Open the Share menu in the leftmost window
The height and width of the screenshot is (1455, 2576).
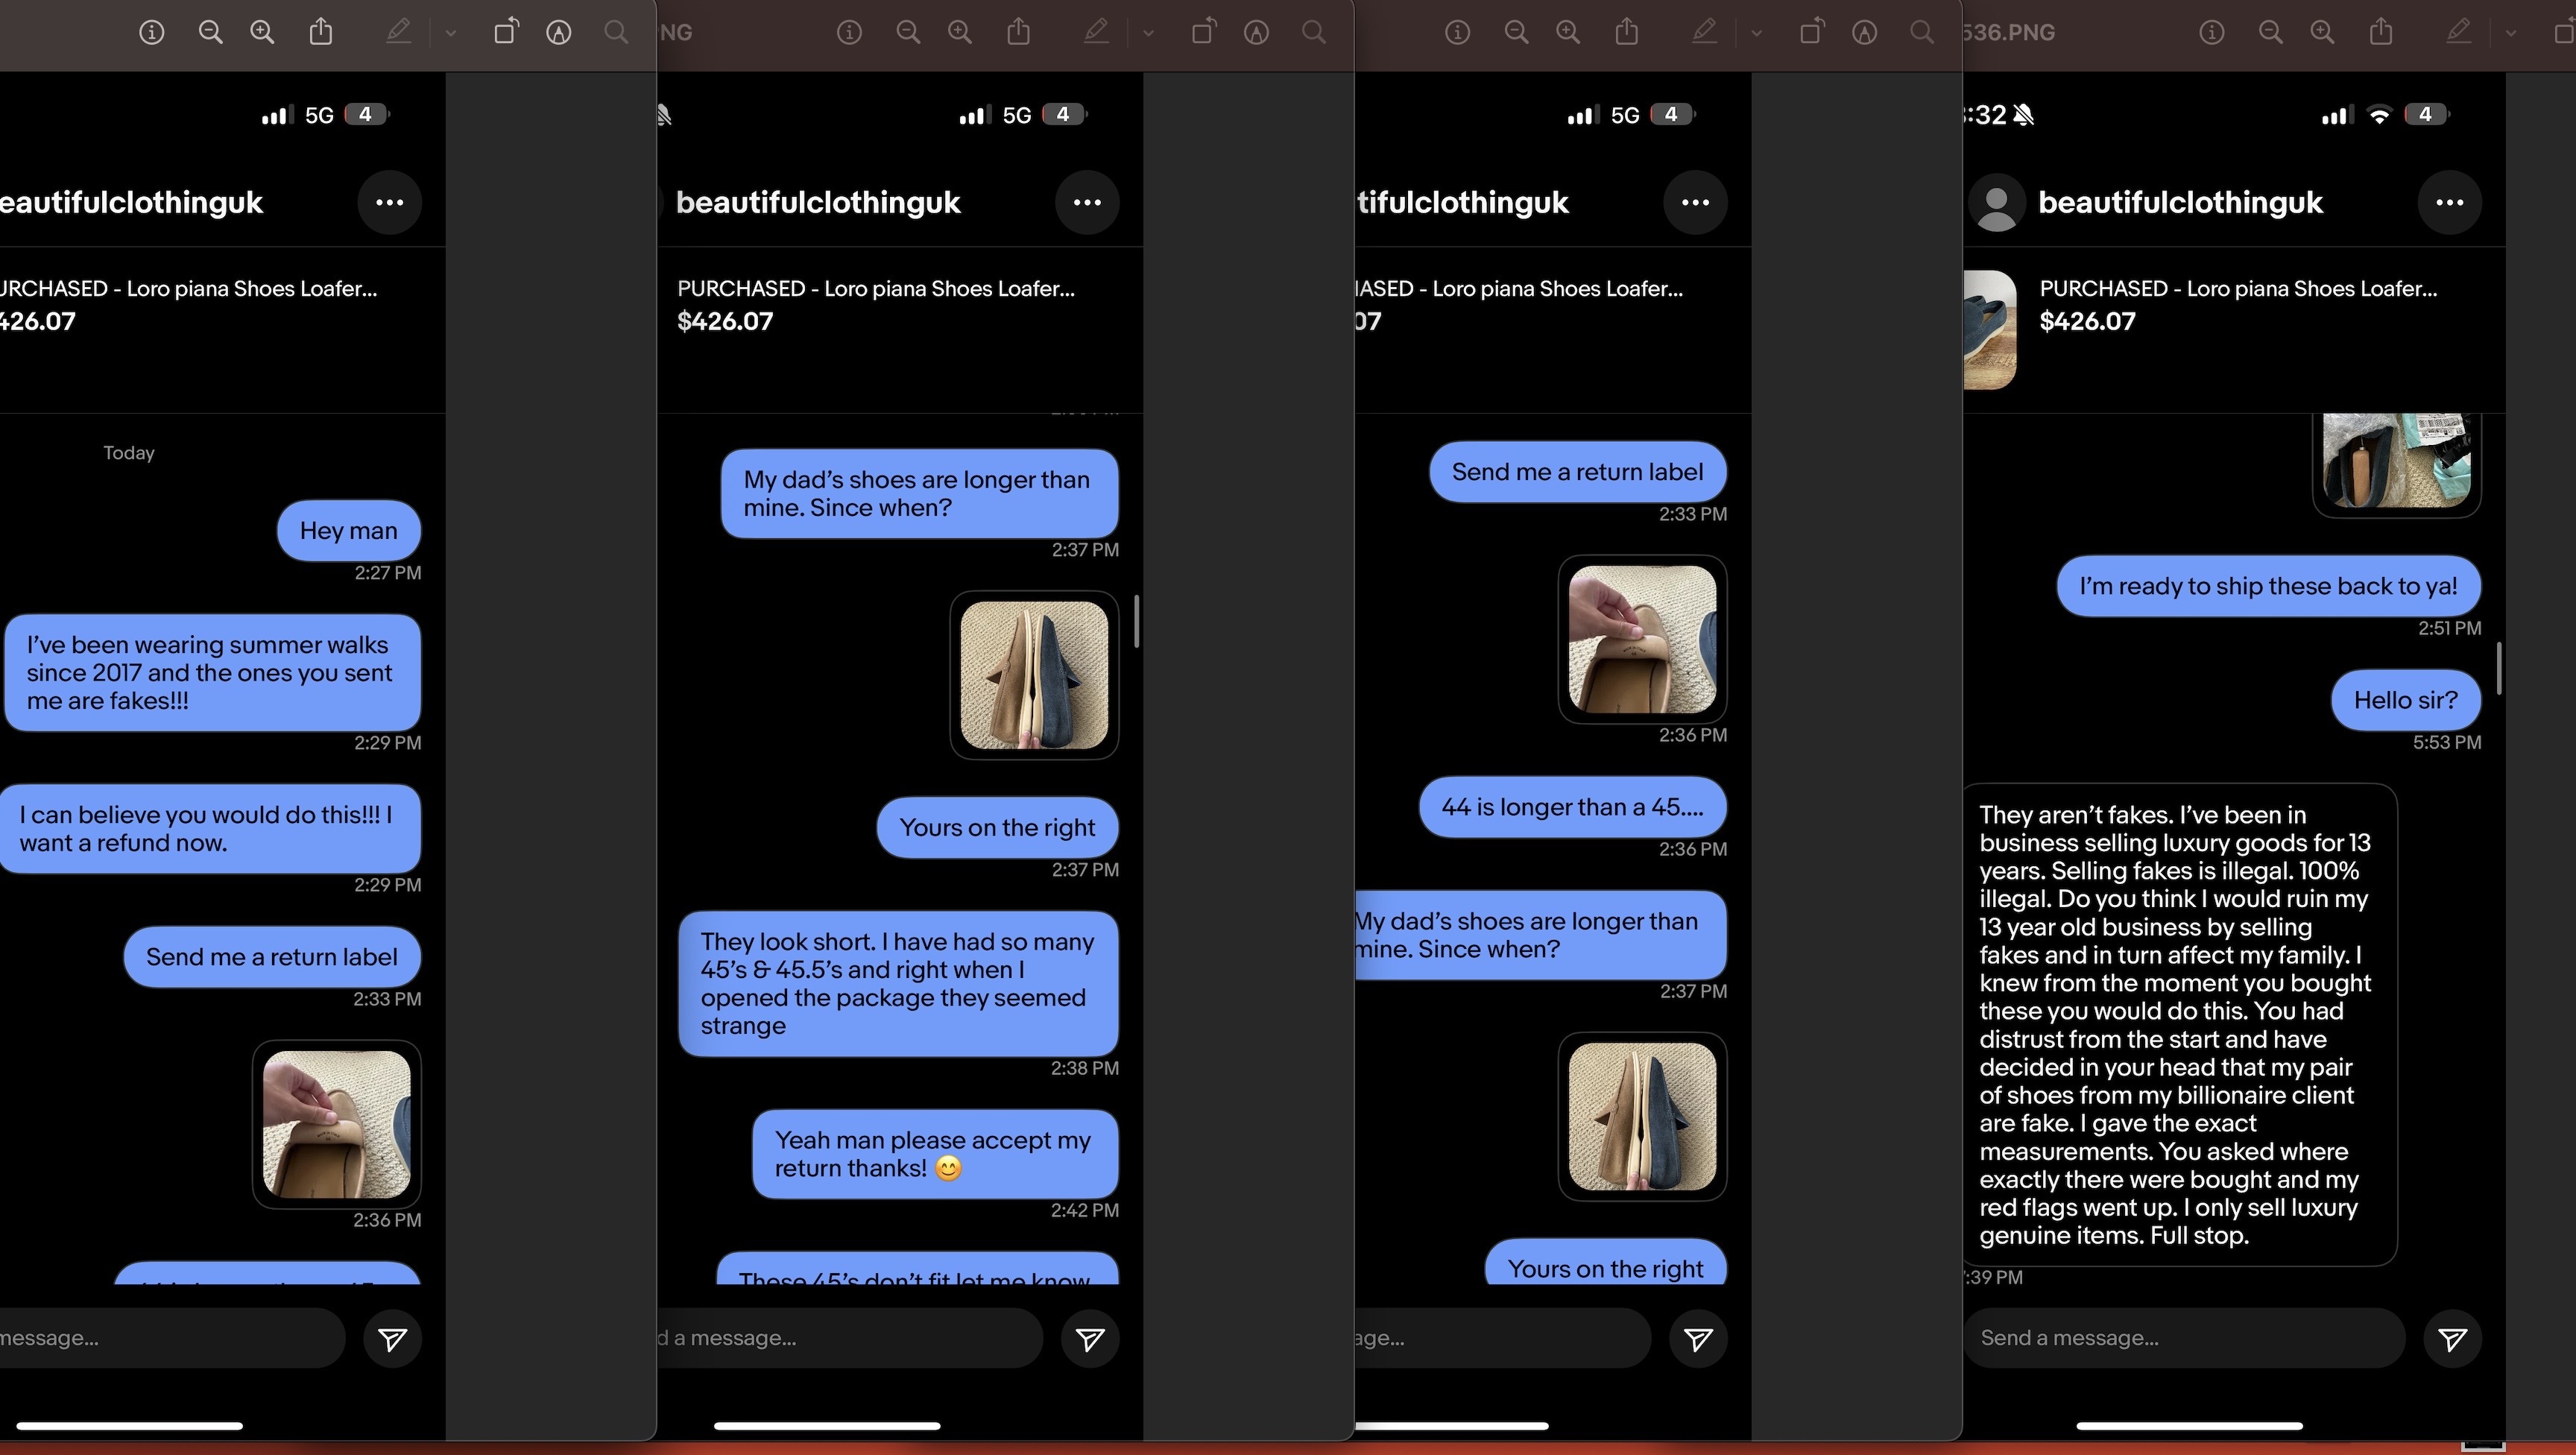320,32
